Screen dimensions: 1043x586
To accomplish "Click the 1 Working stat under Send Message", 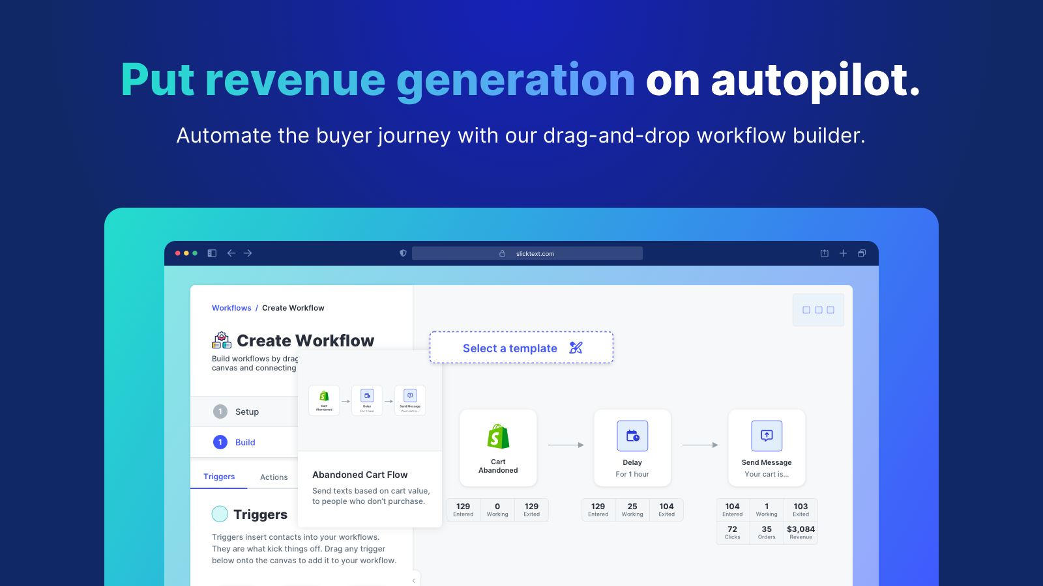I will click(x=767, y=510).
